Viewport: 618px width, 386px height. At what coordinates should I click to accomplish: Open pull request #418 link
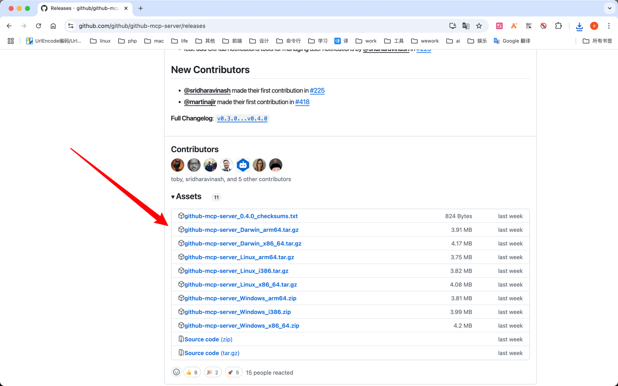pyautogui.click(x=302, y=102)
